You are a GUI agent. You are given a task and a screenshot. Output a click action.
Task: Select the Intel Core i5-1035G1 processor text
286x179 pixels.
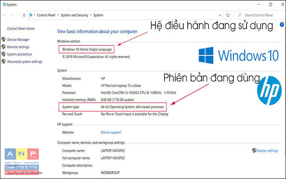click(x=138, y=93)
